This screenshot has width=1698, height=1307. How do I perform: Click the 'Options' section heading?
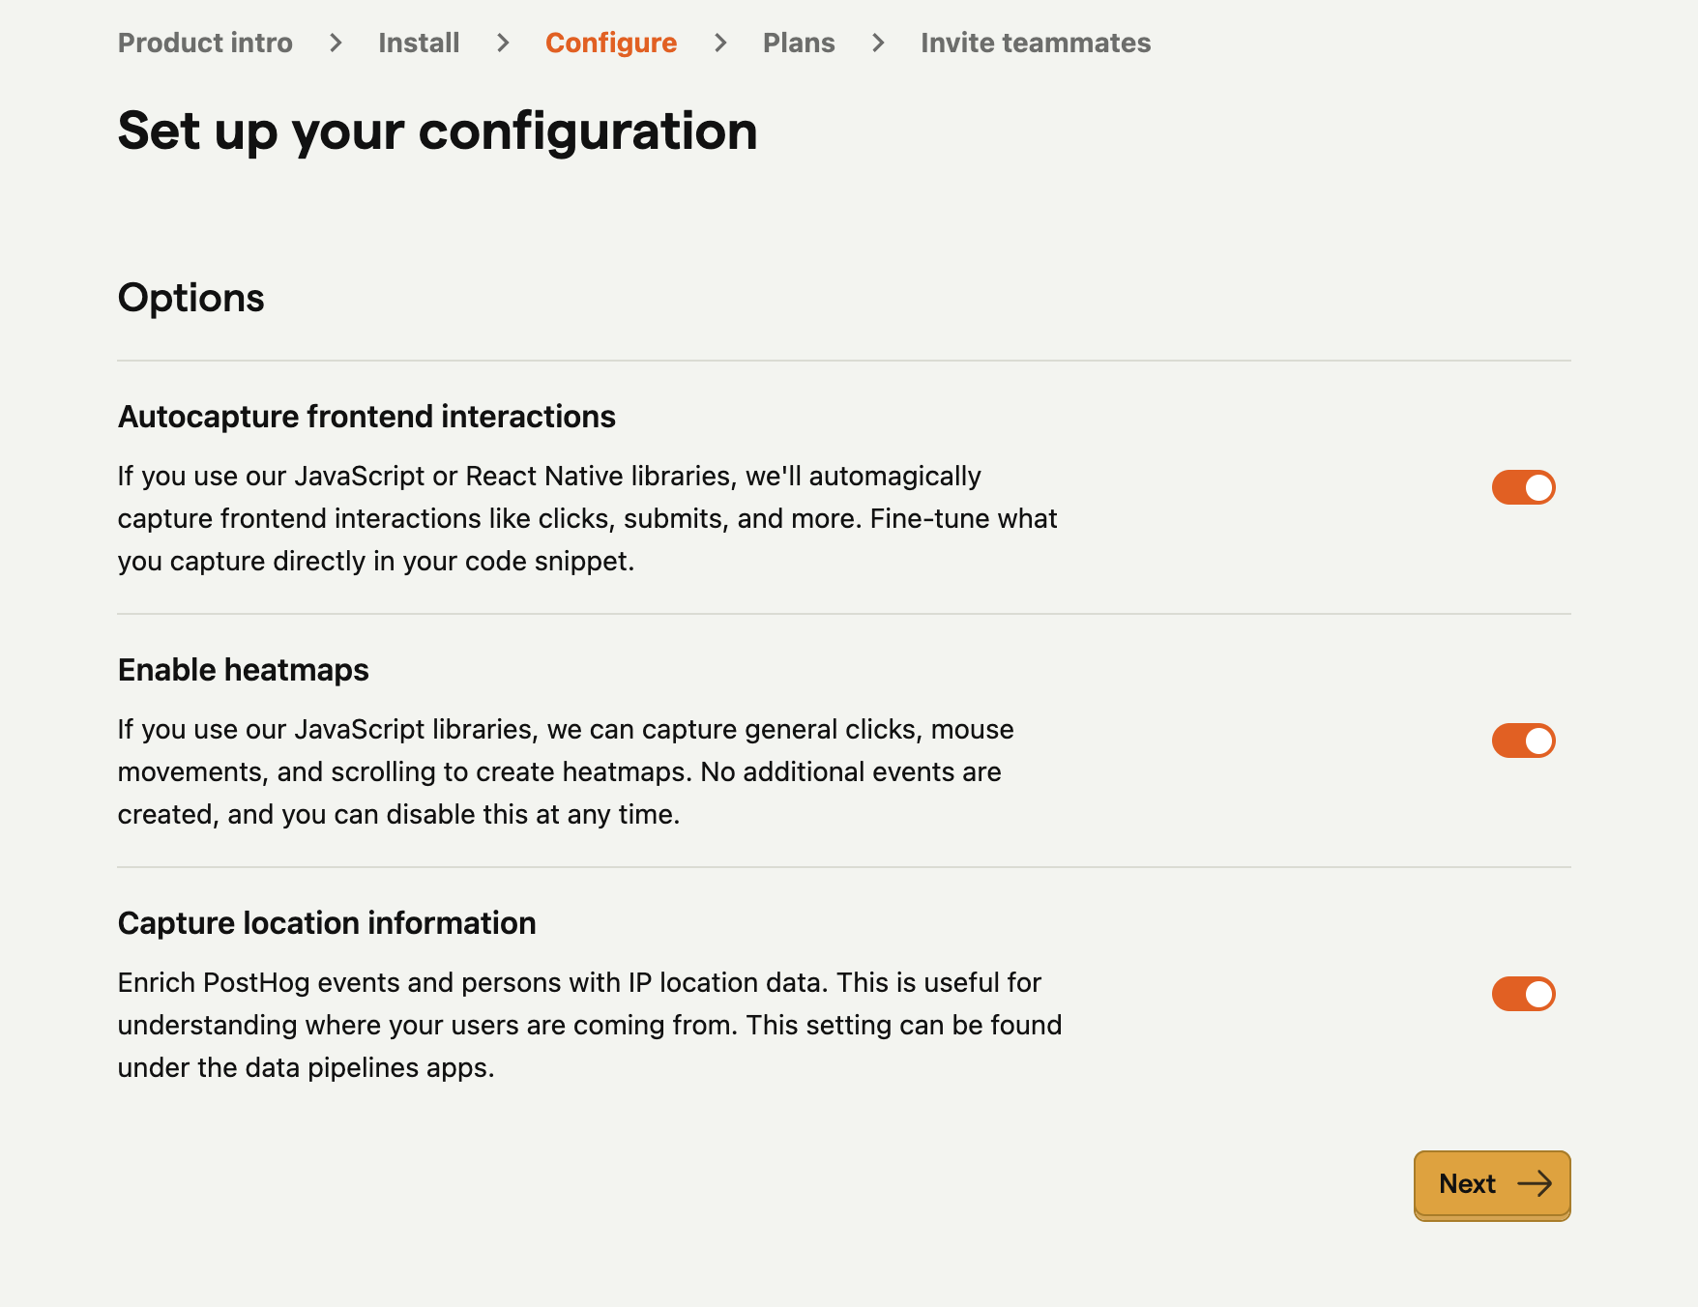point(191,298)
